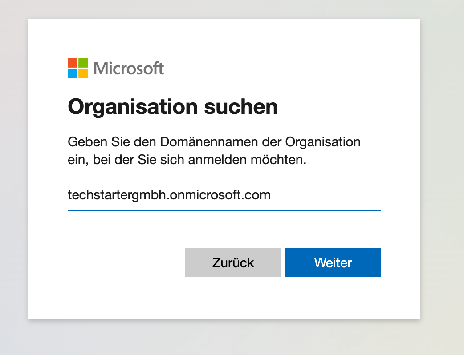Click the red square in Microsoft logo
The width and height of the screenshot is (464, 355).
73,63
